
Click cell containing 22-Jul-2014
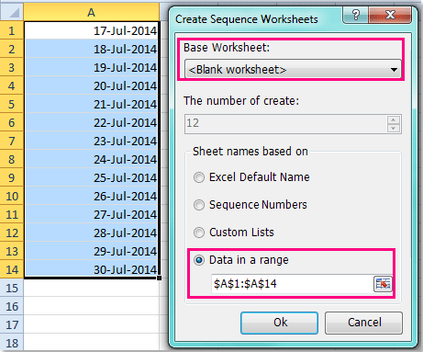(x=92, y=122)
